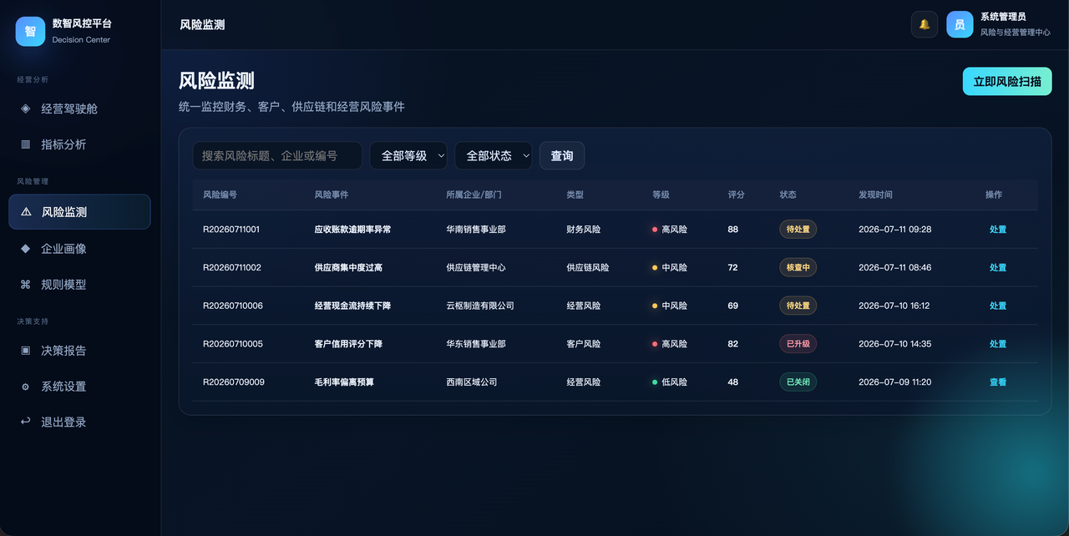Click the 财务风险 type cell
The height and width of the screenshot is (536, 1069).
(583, 229)
